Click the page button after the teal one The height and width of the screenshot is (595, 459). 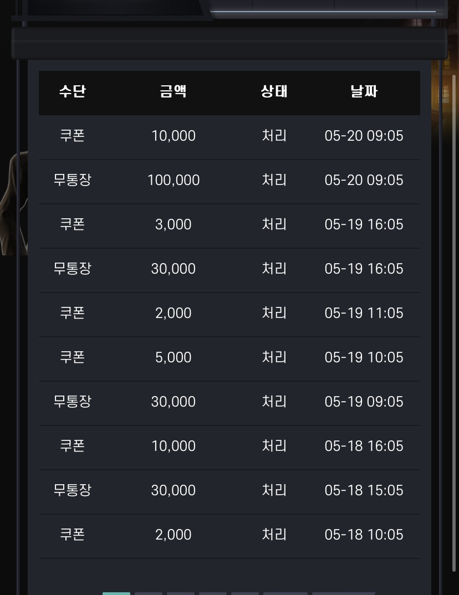[149, 593]
